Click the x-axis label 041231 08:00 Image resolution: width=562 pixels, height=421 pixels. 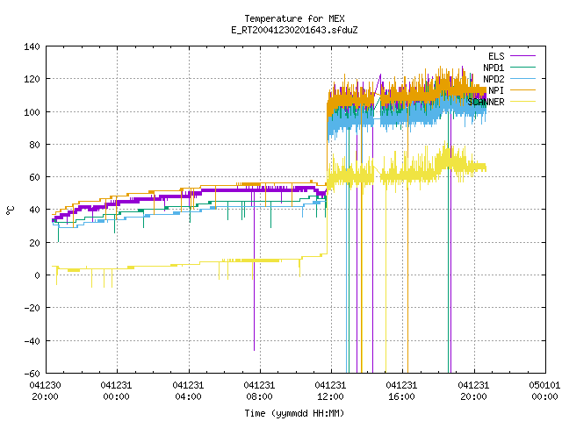click(x=259, y=391)
